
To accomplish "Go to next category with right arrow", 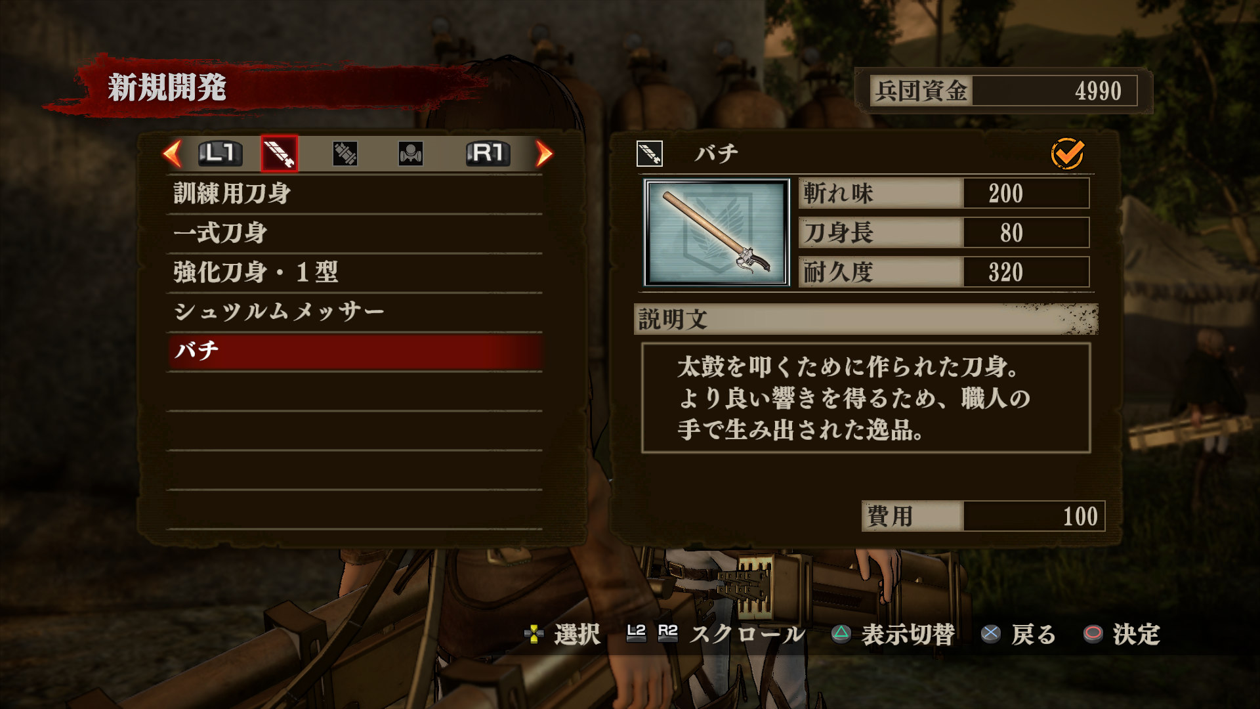I will tap(544, 154).
